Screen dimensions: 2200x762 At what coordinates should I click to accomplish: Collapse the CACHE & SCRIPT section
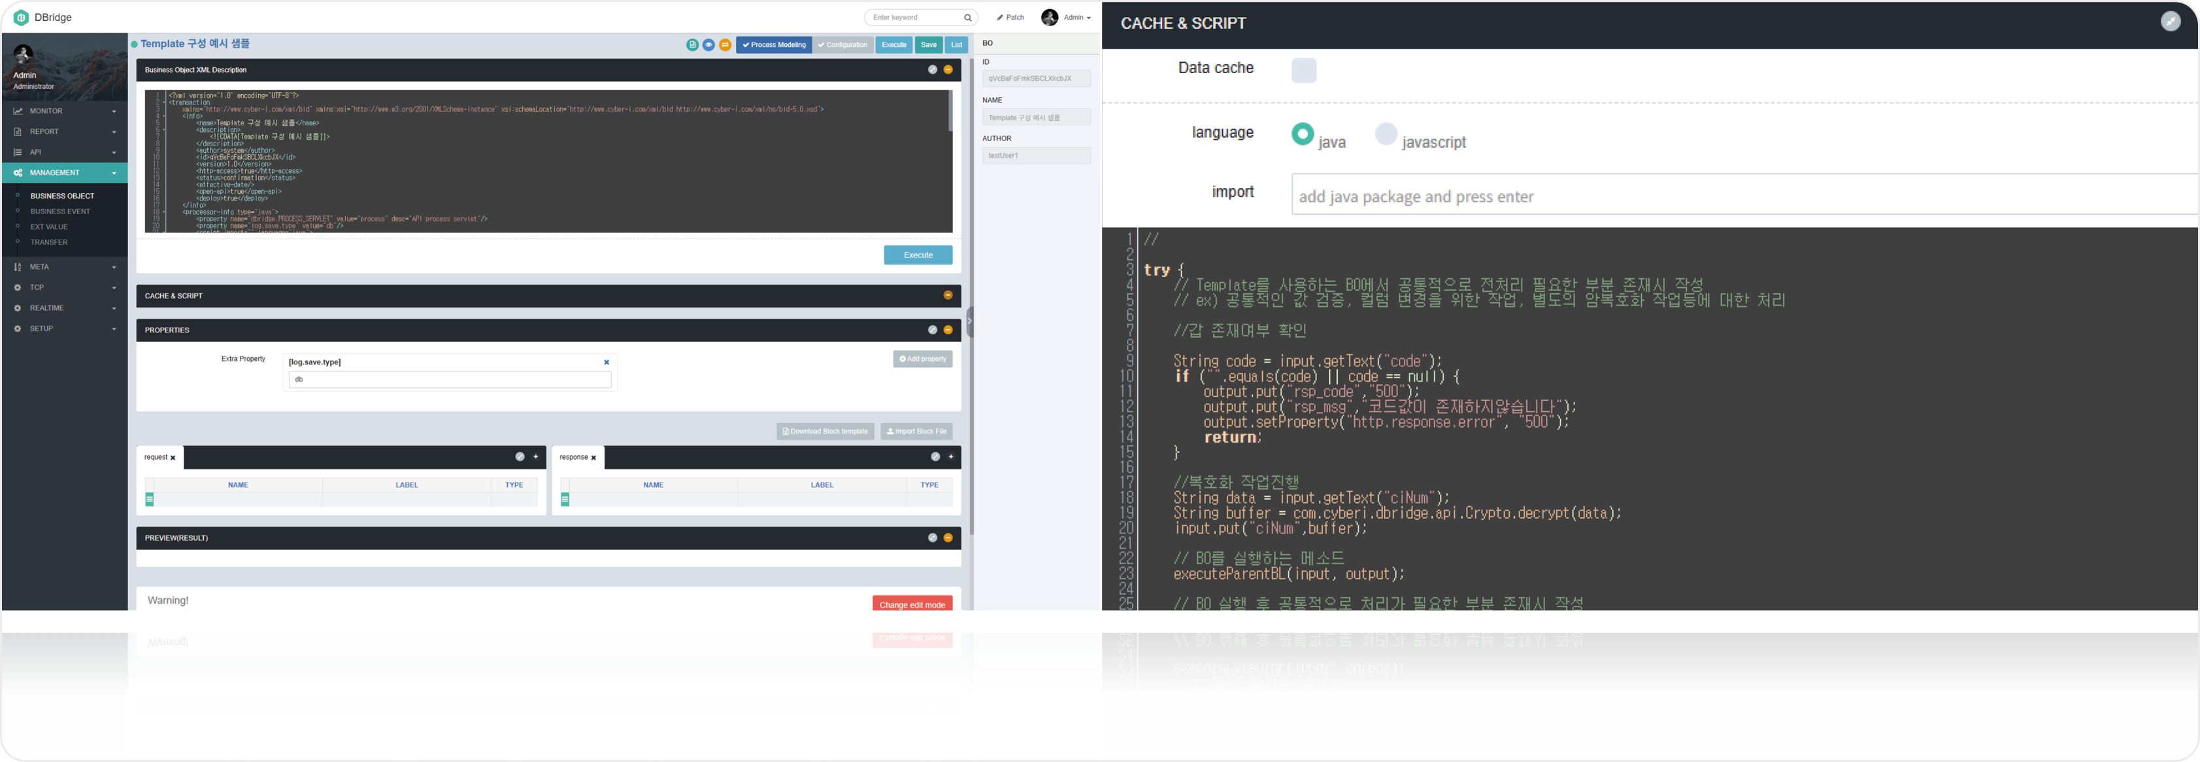(x=947, y=295)
